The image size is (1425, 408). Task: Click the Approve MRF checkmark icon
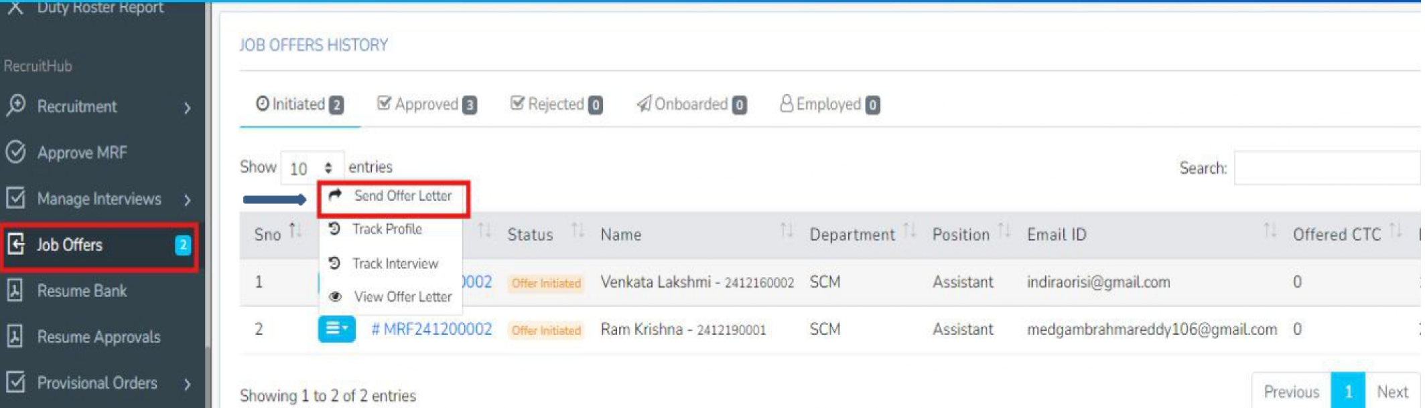click(x=15, y=152)
